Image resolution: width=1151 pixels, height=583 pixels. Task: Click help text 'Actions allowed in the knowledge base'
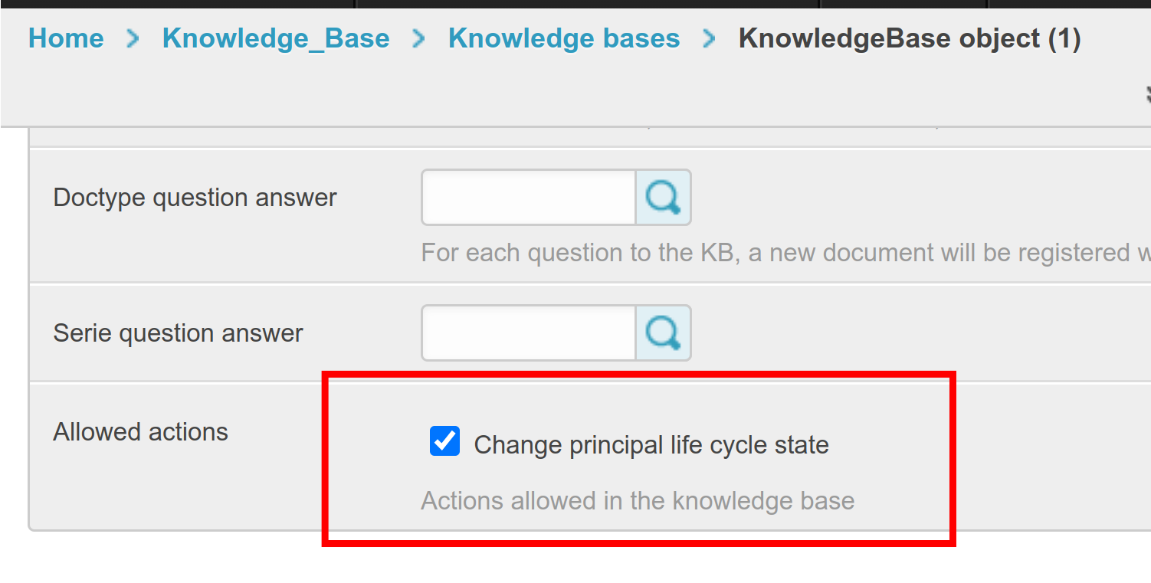tap(638, 501)
